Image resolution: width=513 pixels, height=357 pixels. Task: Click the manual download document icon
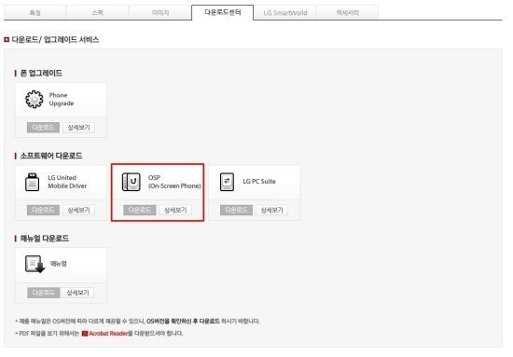35,264
